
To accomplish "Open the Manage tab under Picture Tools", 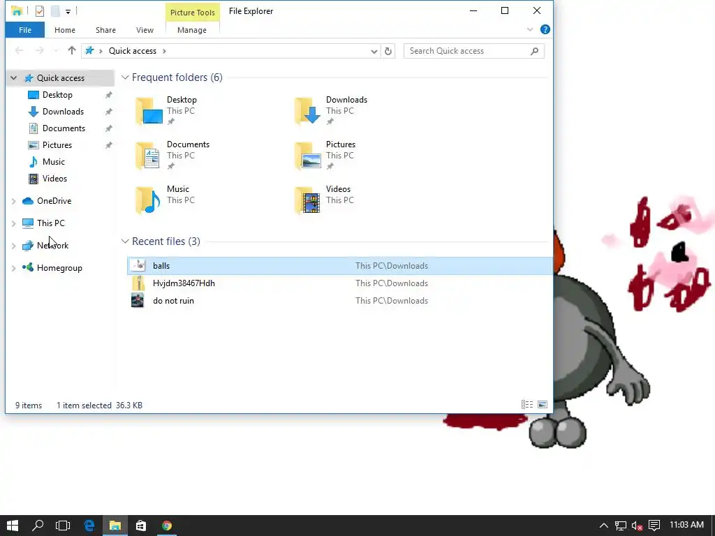I will click(192, 30).
